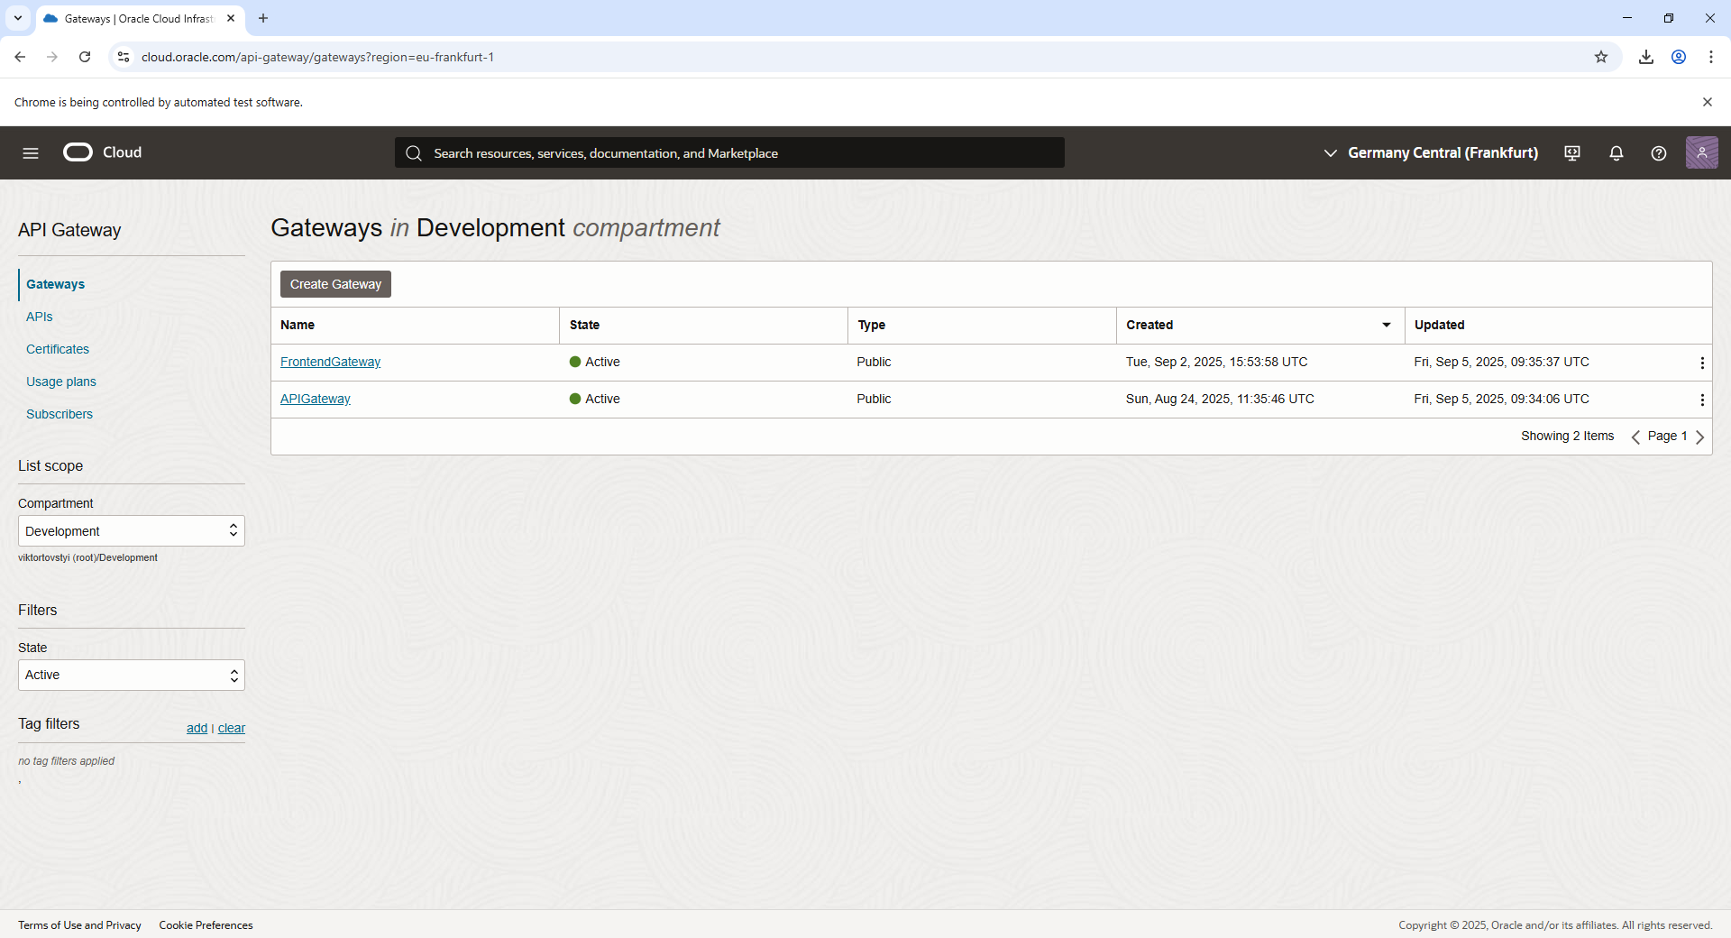
Task: Open the FrontendGateway link
Action: (x=330, y=362)
